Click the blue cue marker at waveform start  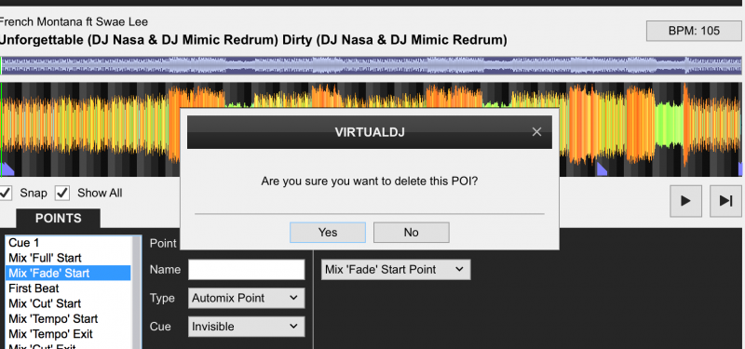(x=7, y=169)
